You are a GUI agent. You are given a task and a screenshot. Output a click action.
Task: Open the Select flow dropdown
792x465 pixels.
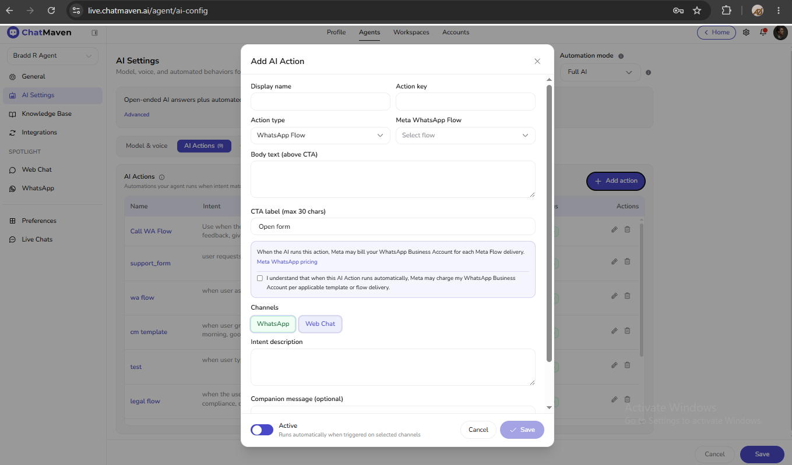click(466, 135)
